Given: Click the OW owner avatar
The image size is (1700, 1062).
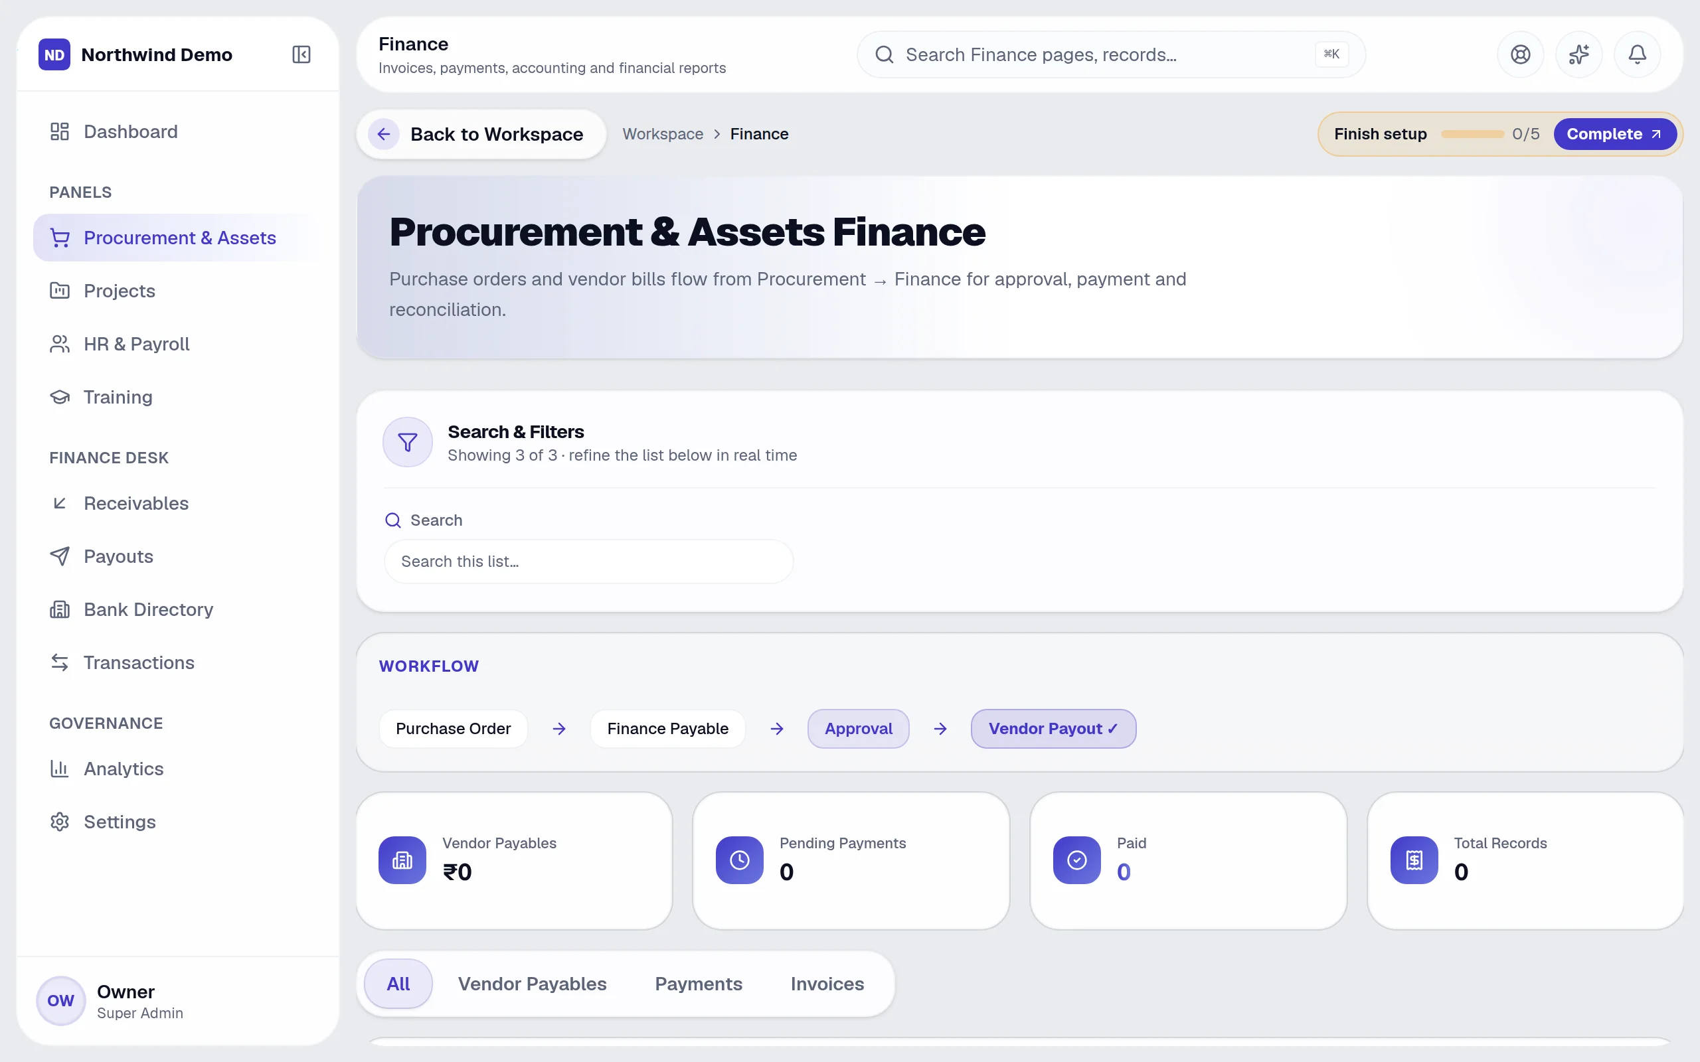Looking at the screenshot, I should point(61,1000).
